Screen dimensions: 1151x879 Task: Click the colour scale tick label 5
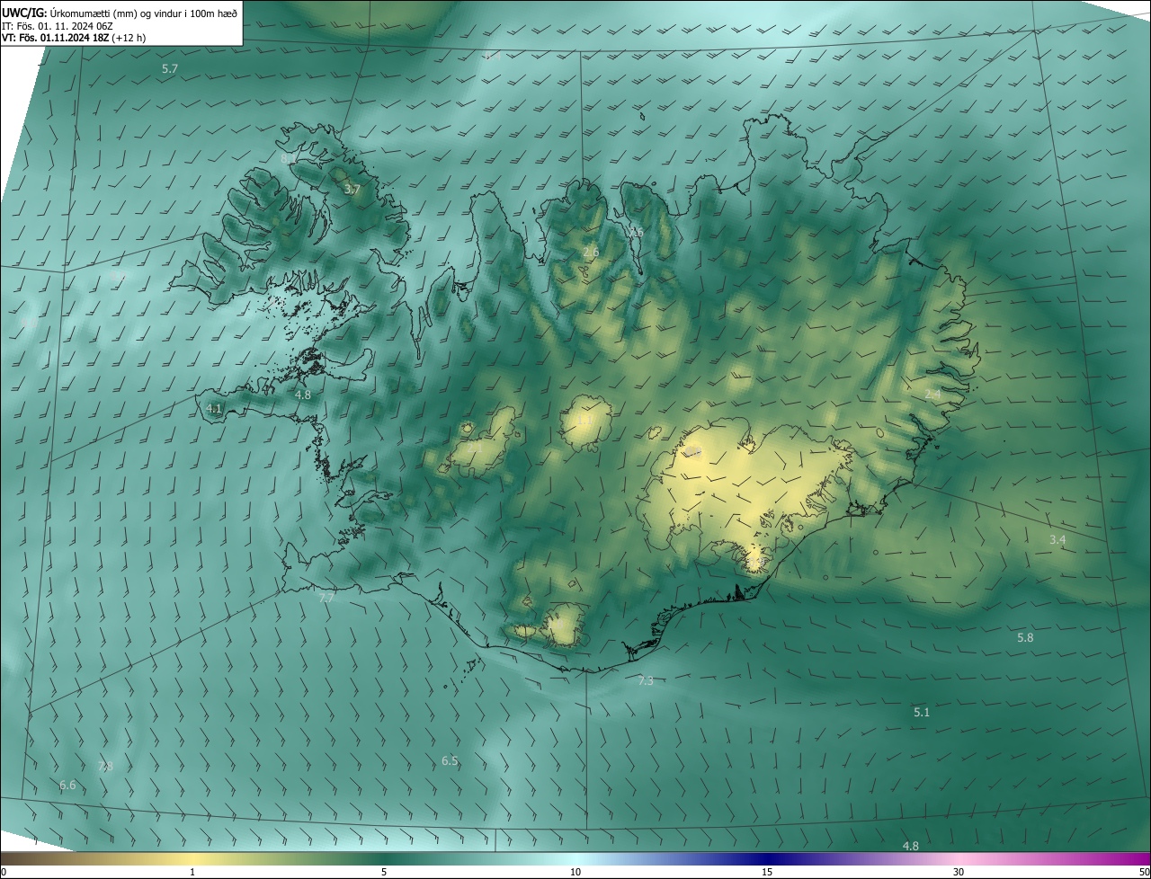[384, 873]
